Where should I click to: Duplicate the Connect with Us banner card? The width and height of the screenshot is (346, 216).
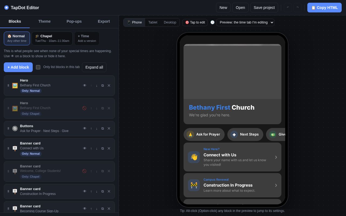point(102,148)
